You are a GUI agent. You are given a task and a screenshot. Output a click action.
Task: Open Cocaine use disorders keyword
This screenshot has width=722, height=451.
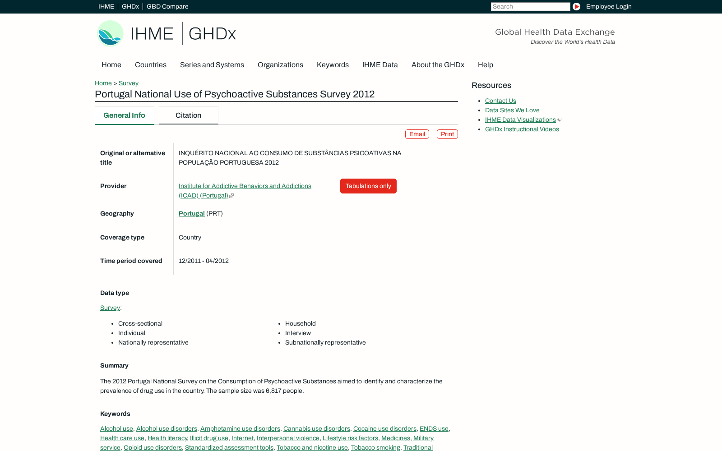pyautogui.click(x=385, y=428)
